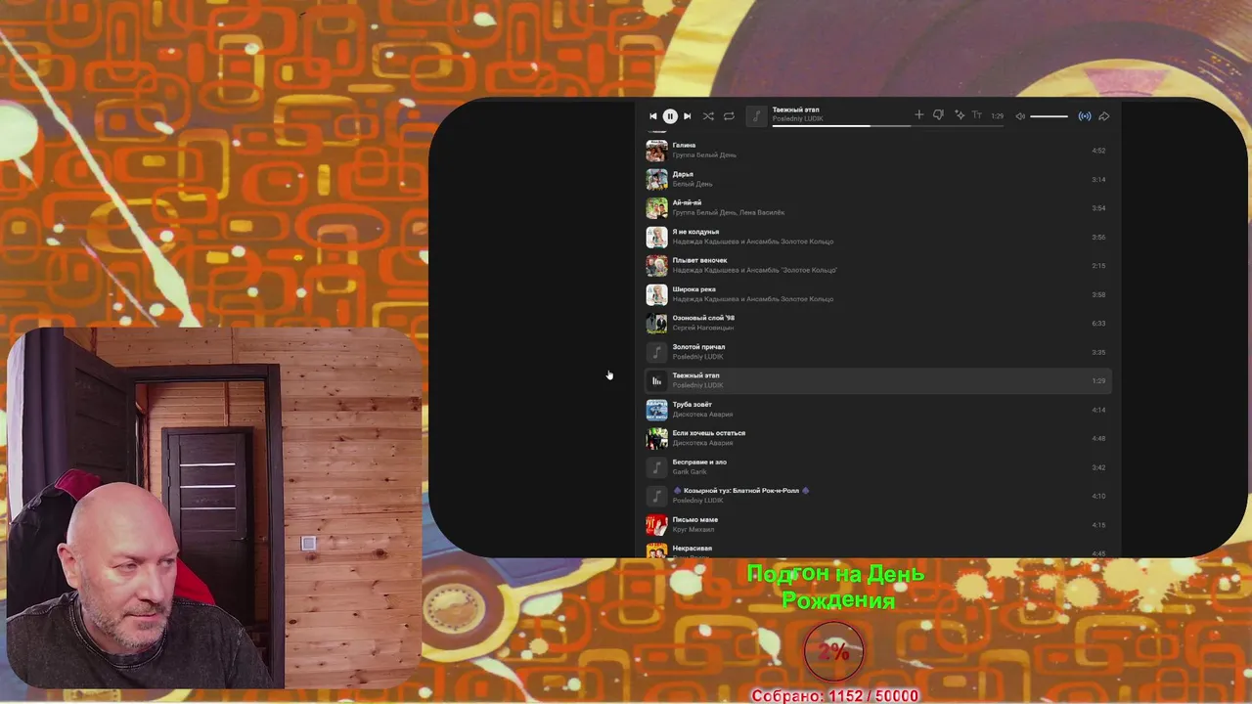
Task: Show lyrics with the Tt icon
Action: (x=979, y=116)
